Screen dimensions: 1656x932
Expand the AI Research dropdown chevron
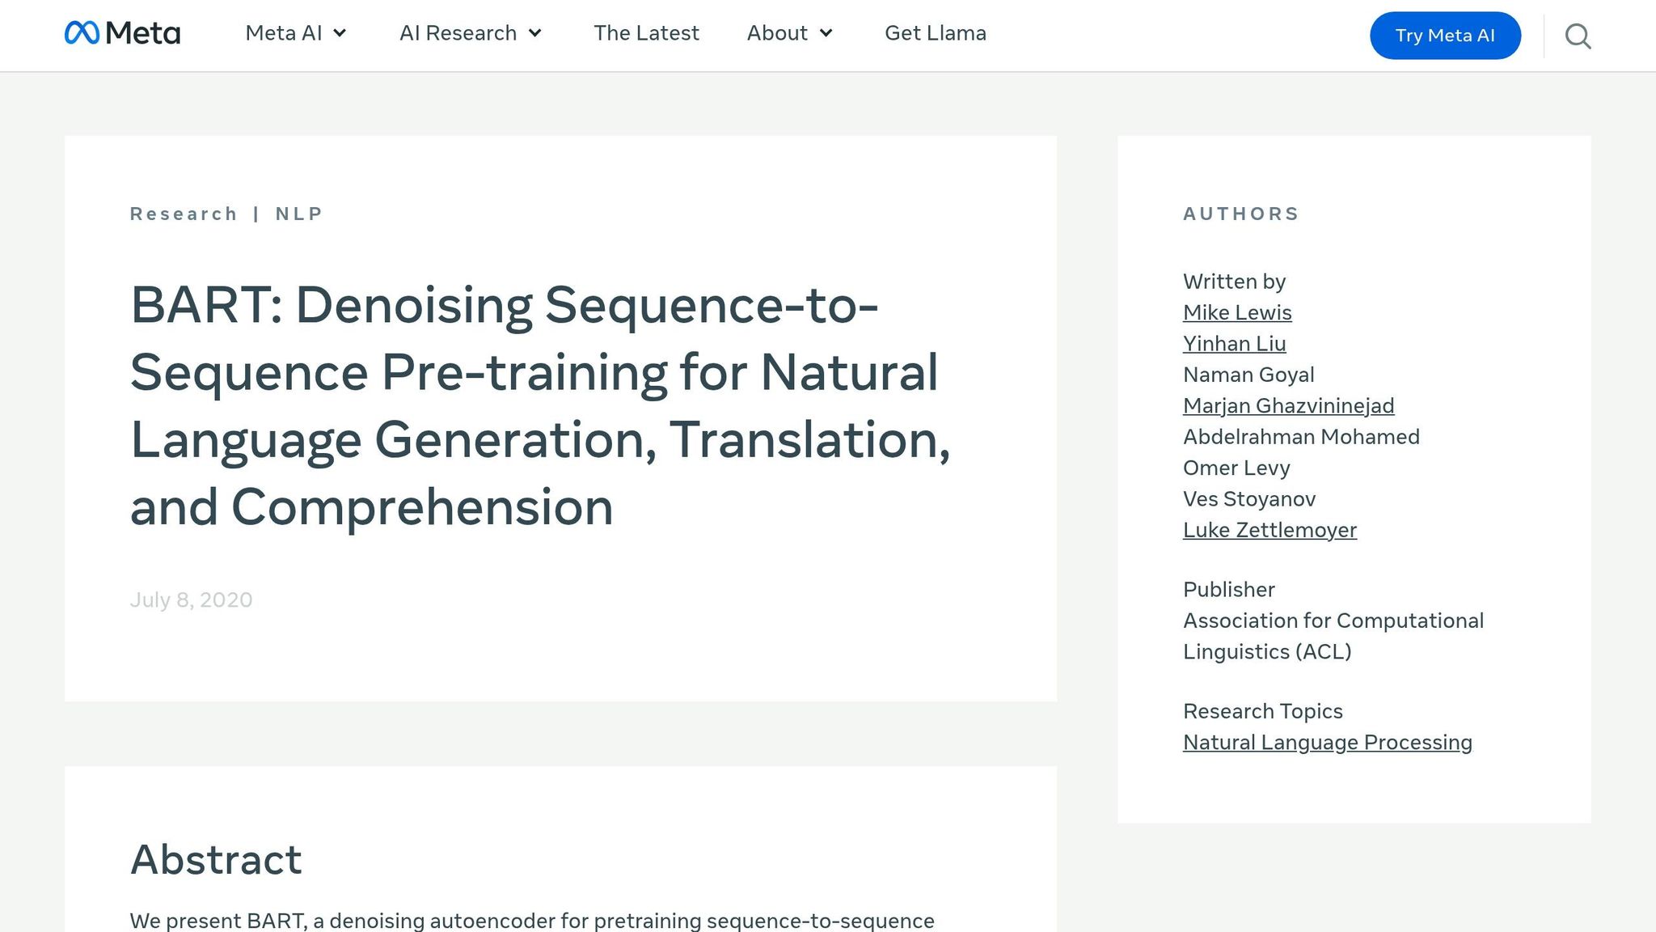point(535,33)
